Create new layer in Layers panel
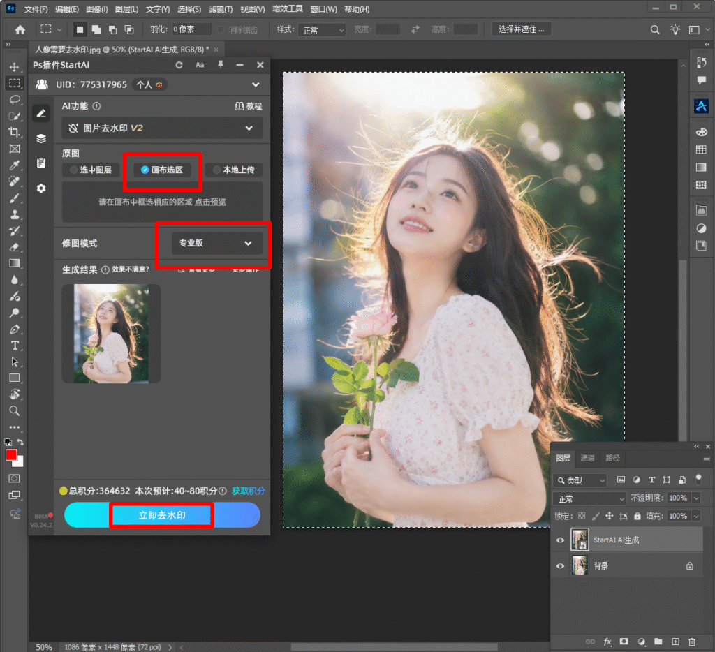The width and height of the screenshot is (715, 652). tap(675, 642)
